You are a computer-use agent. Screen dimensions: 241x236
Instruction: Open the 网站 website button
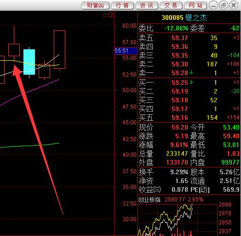[x=195, y=6]
